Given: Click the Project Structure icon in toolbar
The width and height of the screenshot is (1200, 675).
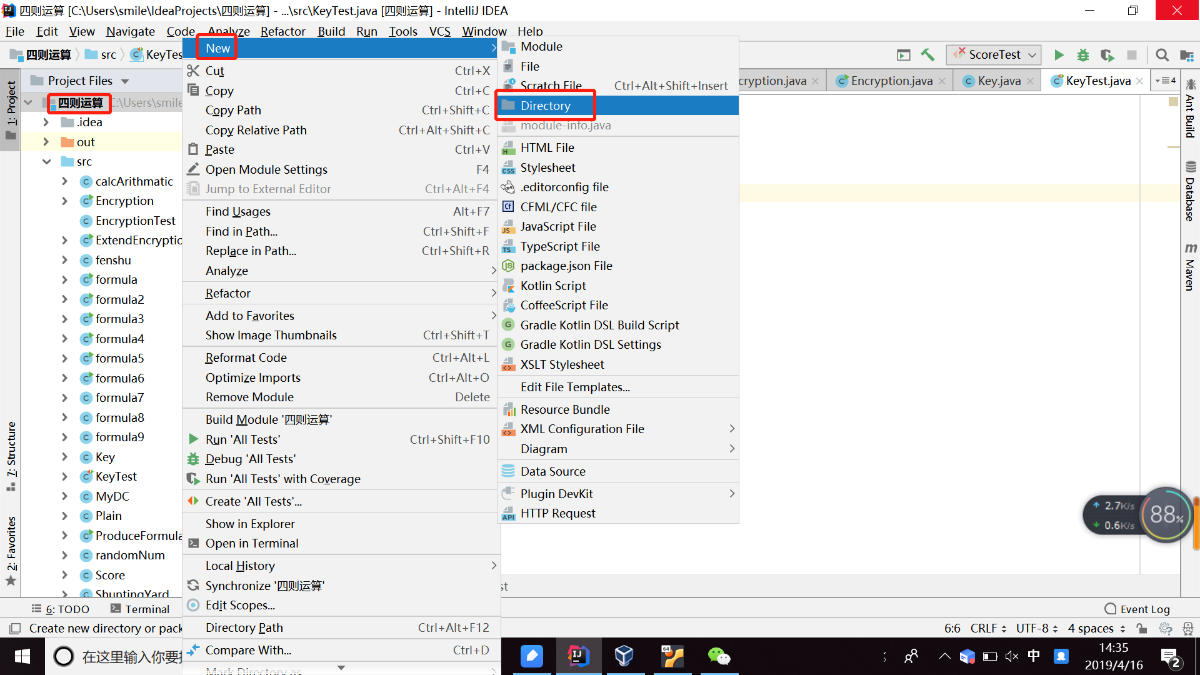Looking at the screenshot, I should [1186, 55].
